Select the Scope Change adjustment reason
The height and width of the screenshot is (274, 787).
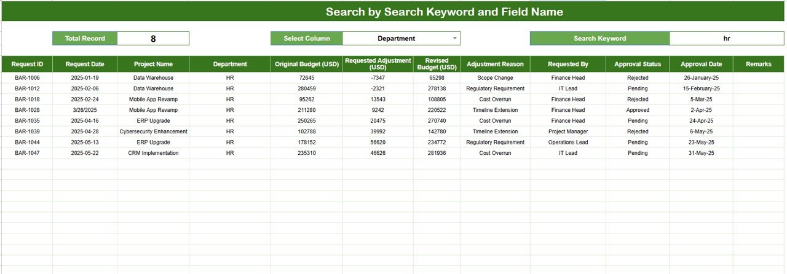pyautogui.click(x=495, y=78)
